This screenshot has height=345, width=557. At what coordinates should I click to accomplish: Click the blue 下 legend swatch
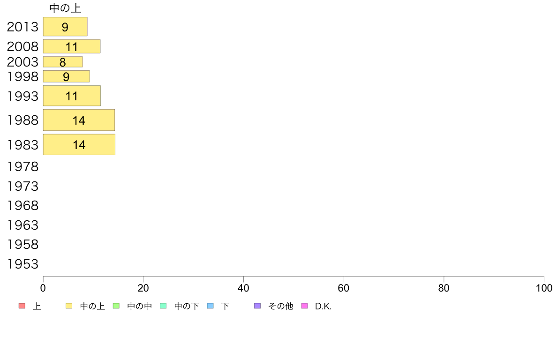[x=211, y=306]
